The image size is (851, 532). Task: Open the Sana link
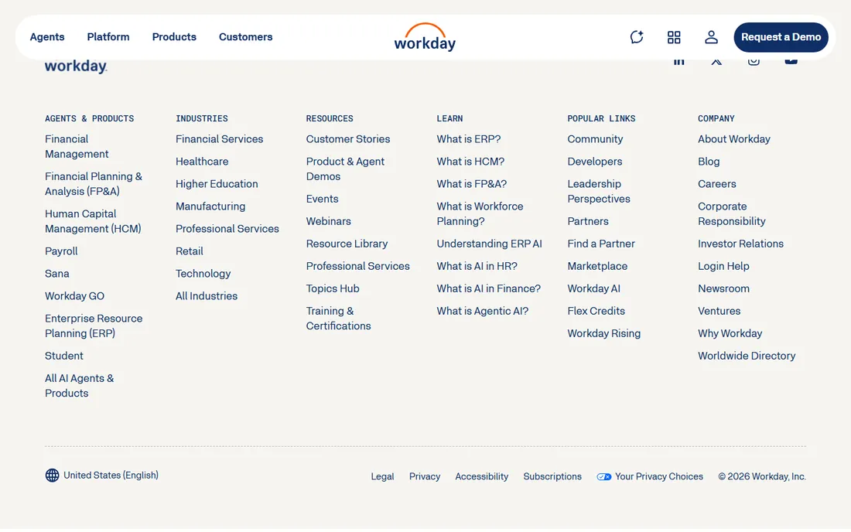click(x=57, y=273)
